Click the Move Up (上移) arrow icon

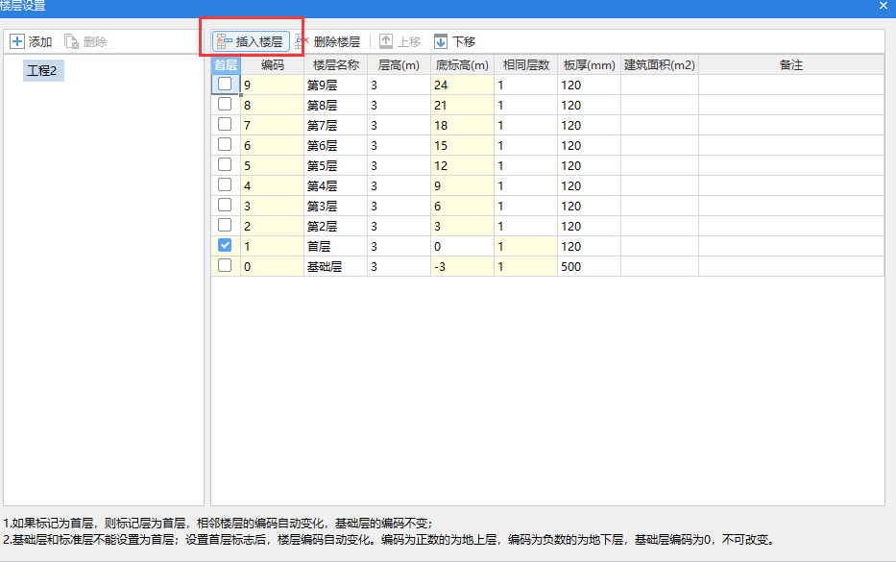tap(386, 41)
